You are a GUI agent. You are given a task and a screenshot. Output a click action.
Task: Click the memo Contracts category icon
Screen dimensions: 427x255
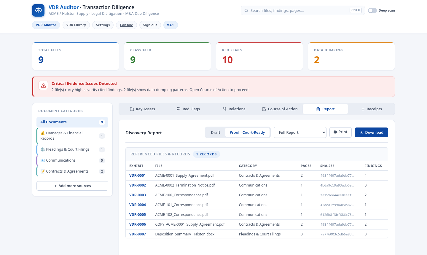pyautogui.click(x=43, y=171)
